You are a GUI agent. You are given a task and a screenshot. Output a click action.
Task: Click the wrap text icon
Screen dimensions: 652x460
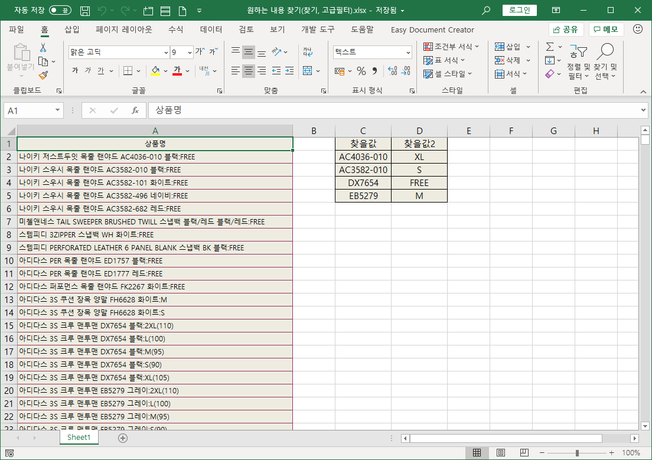point(308,52)
